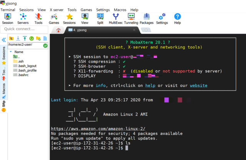246x160 pixels.
Task: Open the Macros menu
Action: click(120, 10)
